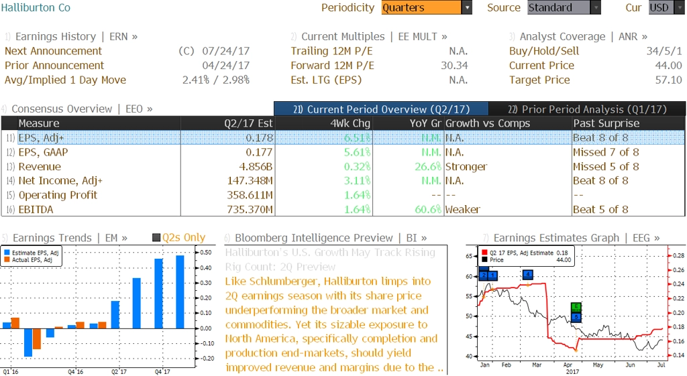
Task: Open Earnings Estimates Graph EEG link
Action: click(572, 238)
